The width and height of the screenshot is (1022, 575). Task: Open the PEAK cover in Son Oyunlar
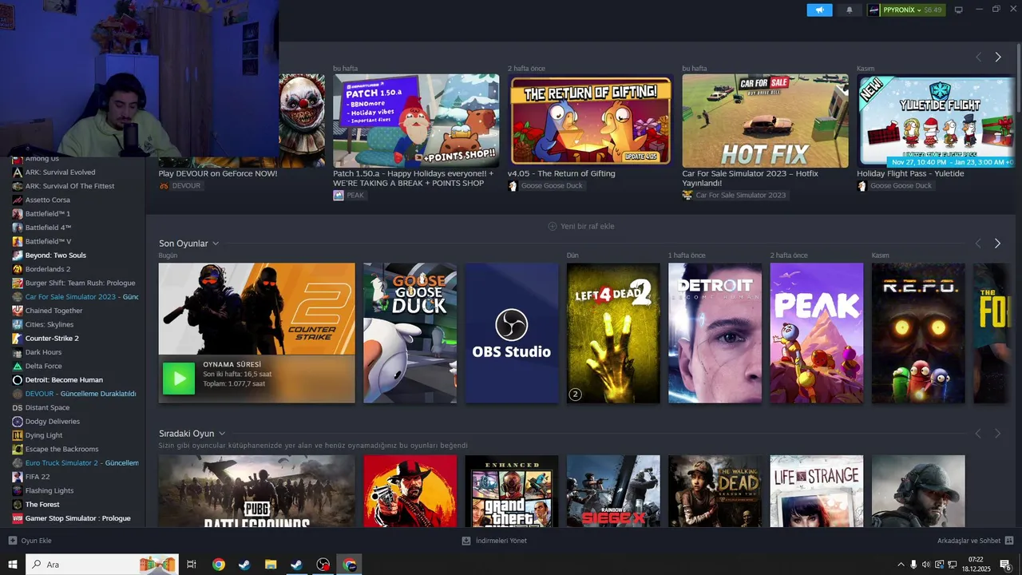817,333
